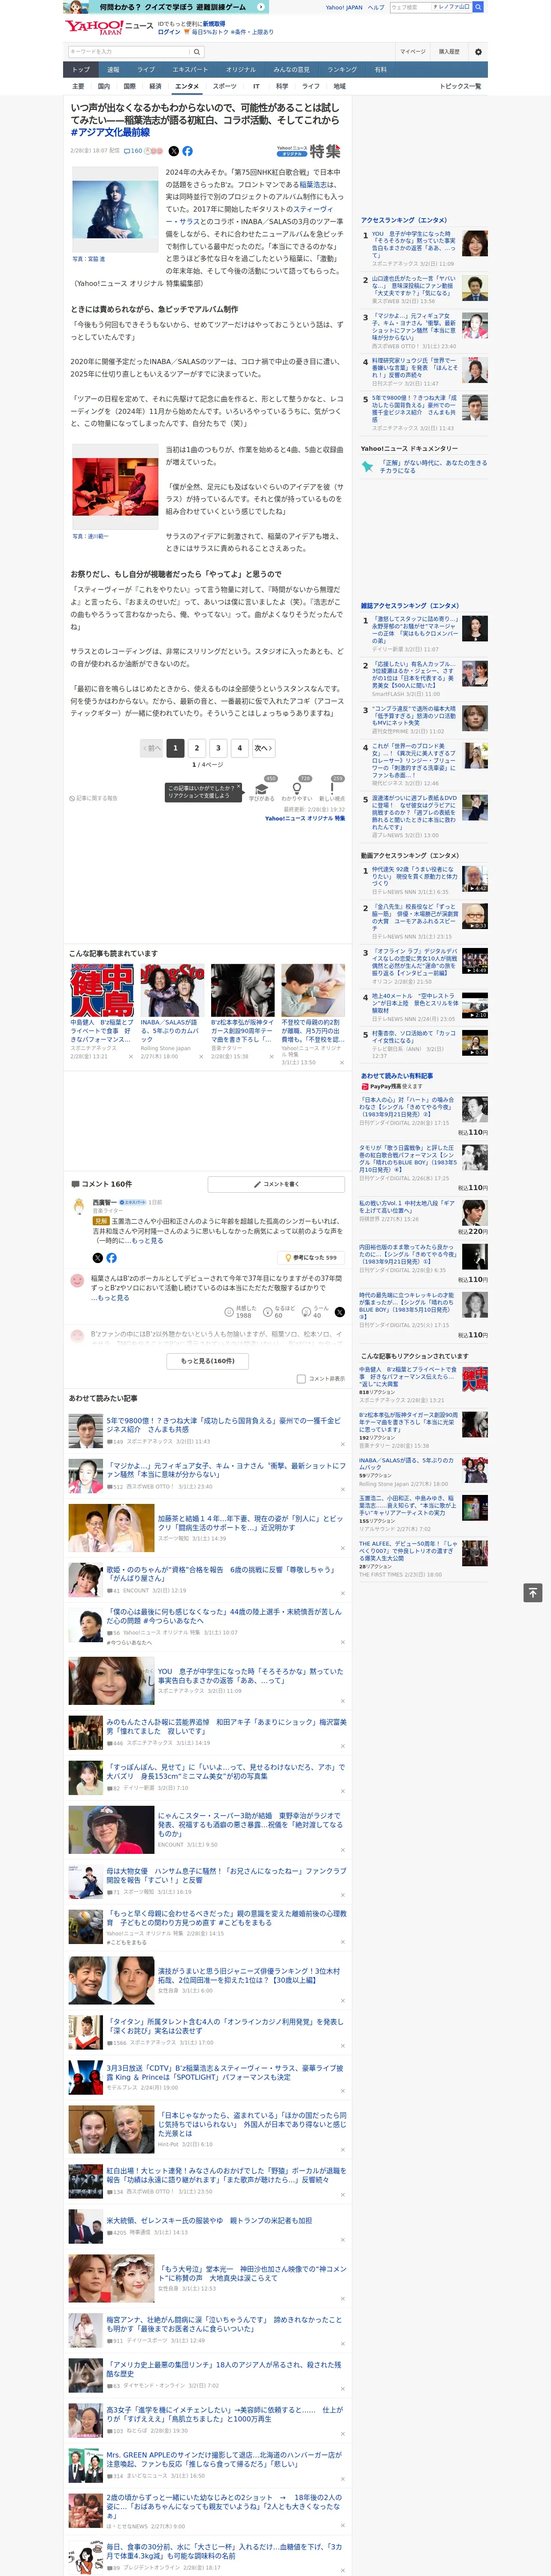Open the 稲葉浩志 portrait article photo

pos(115,210)
